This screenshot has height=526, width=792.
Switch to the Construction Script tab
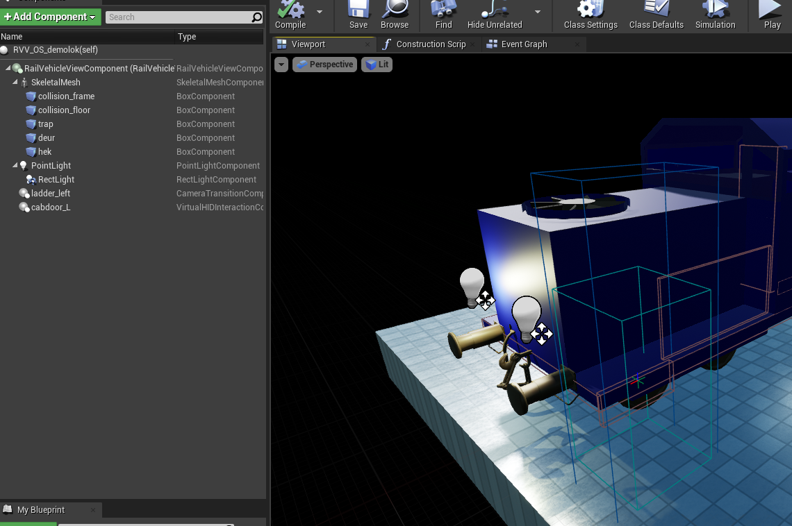click(431, 44)
